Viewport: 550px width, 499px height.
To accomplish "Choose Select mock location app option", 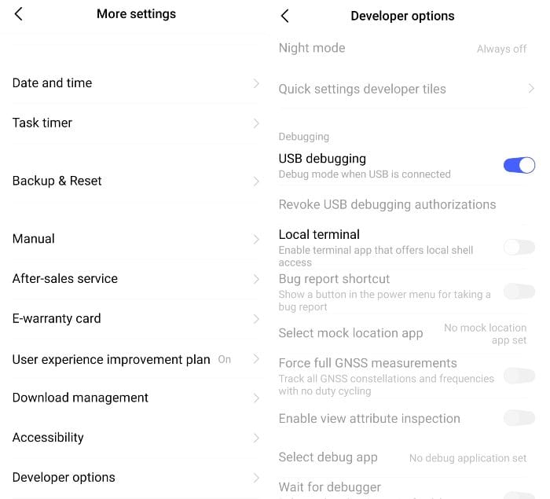I will click(351, 333).
